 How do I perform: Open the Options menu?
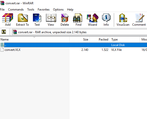pos(58,10)
